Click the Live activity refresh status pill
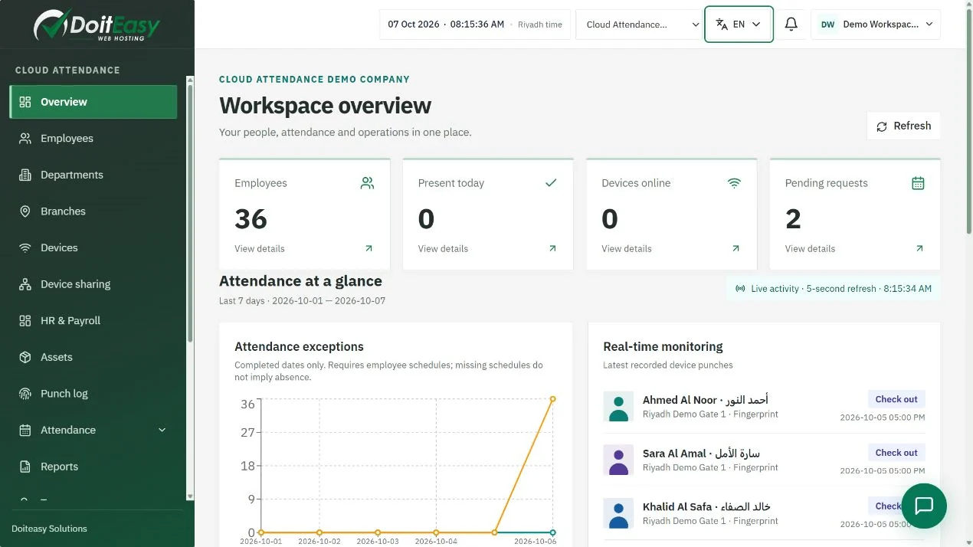 pyautogui.click(x=834, y=289)
